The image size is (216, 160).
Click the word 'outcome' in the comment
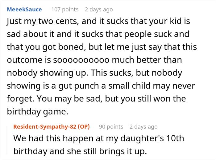(24, 60)
